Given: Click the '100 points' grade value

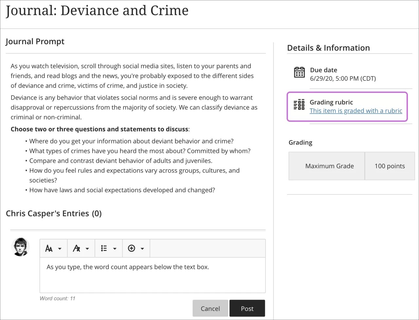Looking at the screenshot, I should 390,166.
